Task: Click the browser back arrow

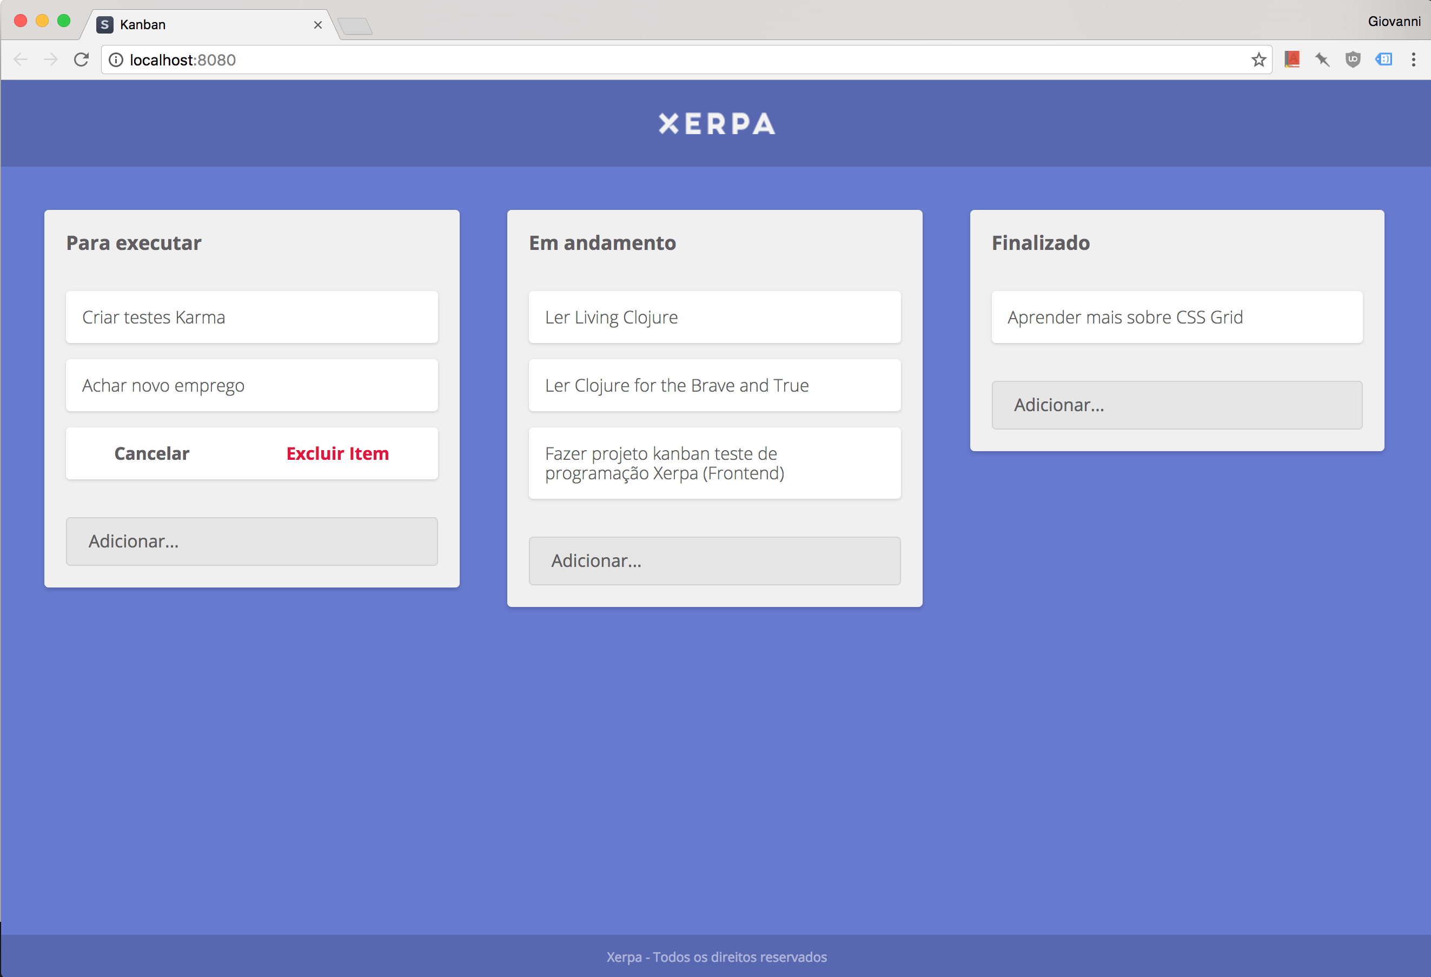Action: coord(21,60)
